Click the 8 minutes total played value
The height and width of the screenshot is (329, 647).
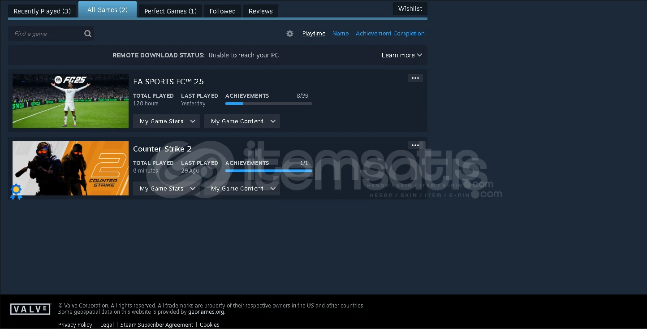[146, 171]
